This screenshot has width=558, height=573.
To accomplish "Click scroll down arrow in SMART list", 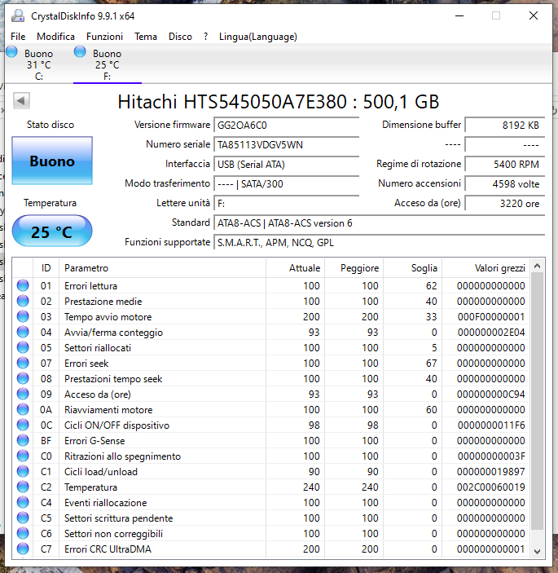I will [537, 551].
